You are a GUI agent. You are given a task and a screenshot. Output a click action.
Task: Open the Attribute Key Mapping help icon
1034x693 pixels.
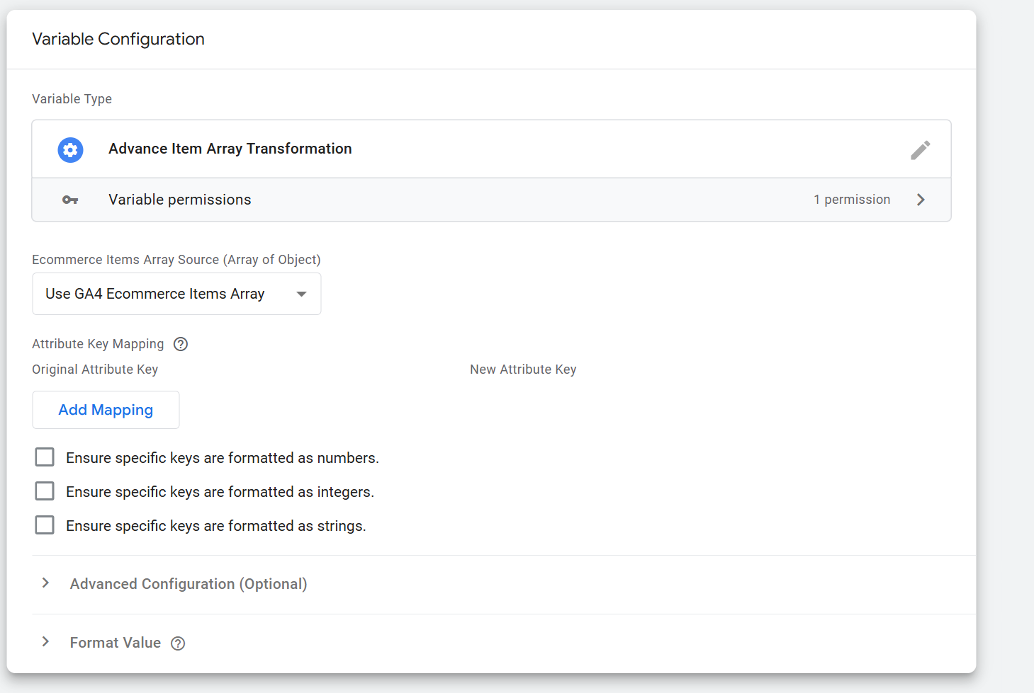coord(180,344)
